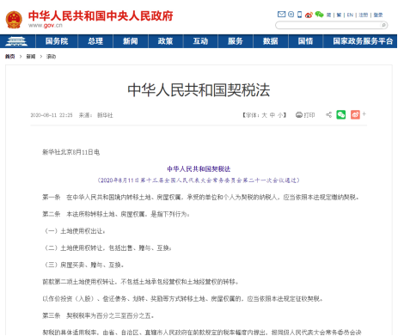Open the 互动 navigation menu

(200, 41)
